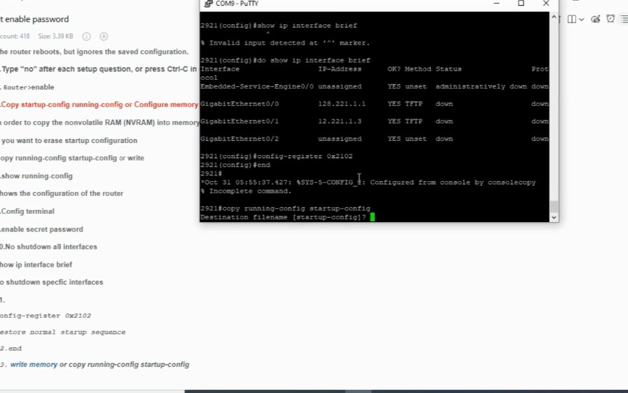Viewport: 628px width, 393px height.
Task: Minimize the COM9 PuTTY window
Action: [497, 3]
